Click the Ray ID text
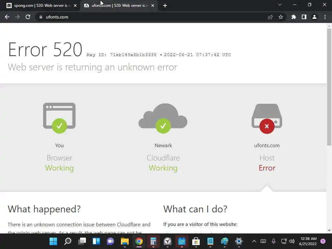332x249 pixels. click(122, 55)
